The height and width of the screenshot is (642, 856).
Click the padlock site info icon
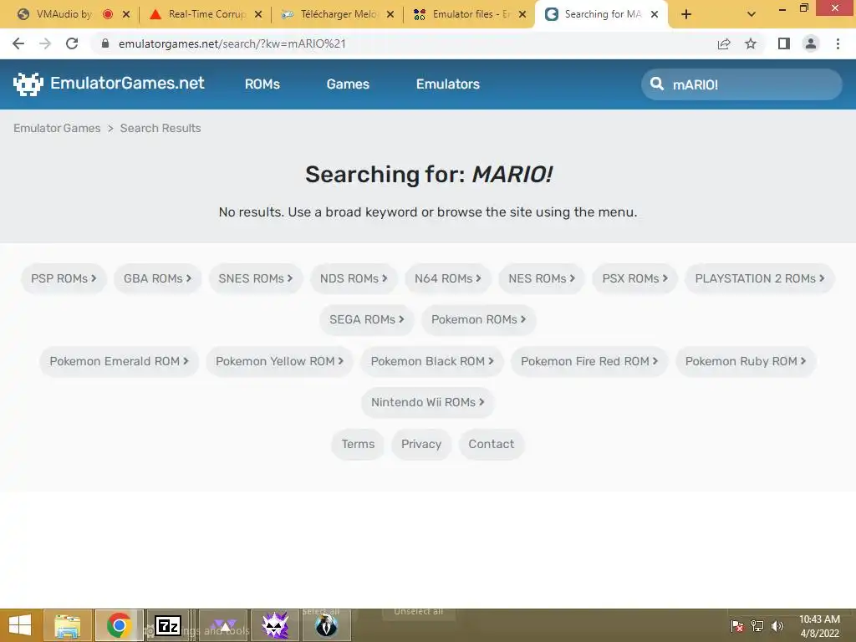tap(105, 43)
